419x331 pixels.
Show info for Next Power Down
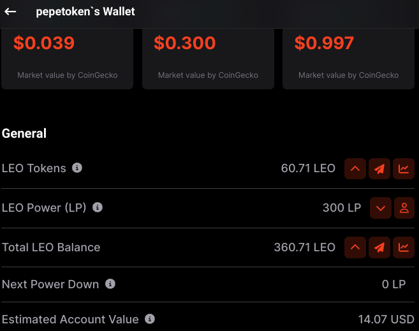click(110, 284)
